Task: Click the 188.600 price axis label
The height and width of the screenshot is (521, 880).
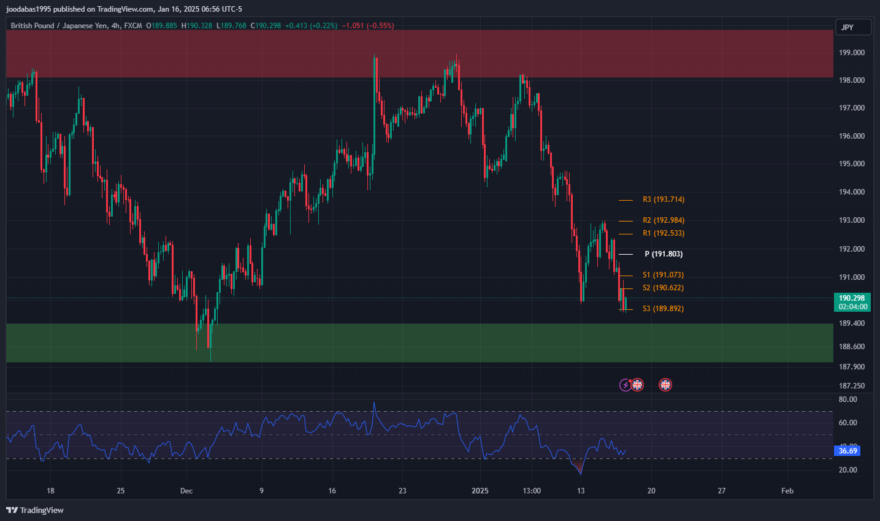Action: click(x=852, y=347)
